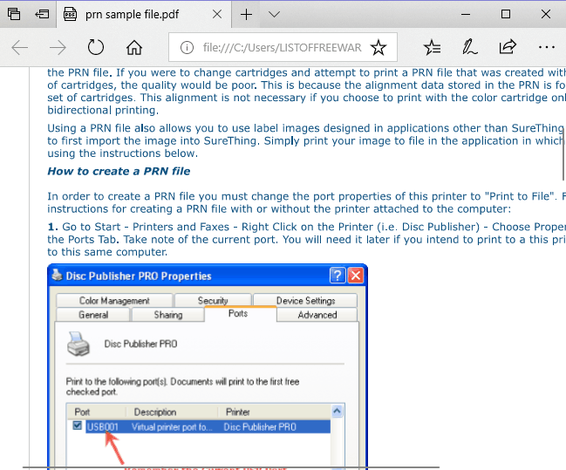This screenshot has height=470, width=566.
Task: Open the tabs you've set aside icon
Action: pos(14,14)
